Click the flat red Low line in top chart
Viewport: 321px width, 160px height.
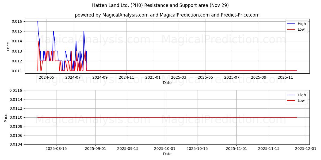click(187, 71)
